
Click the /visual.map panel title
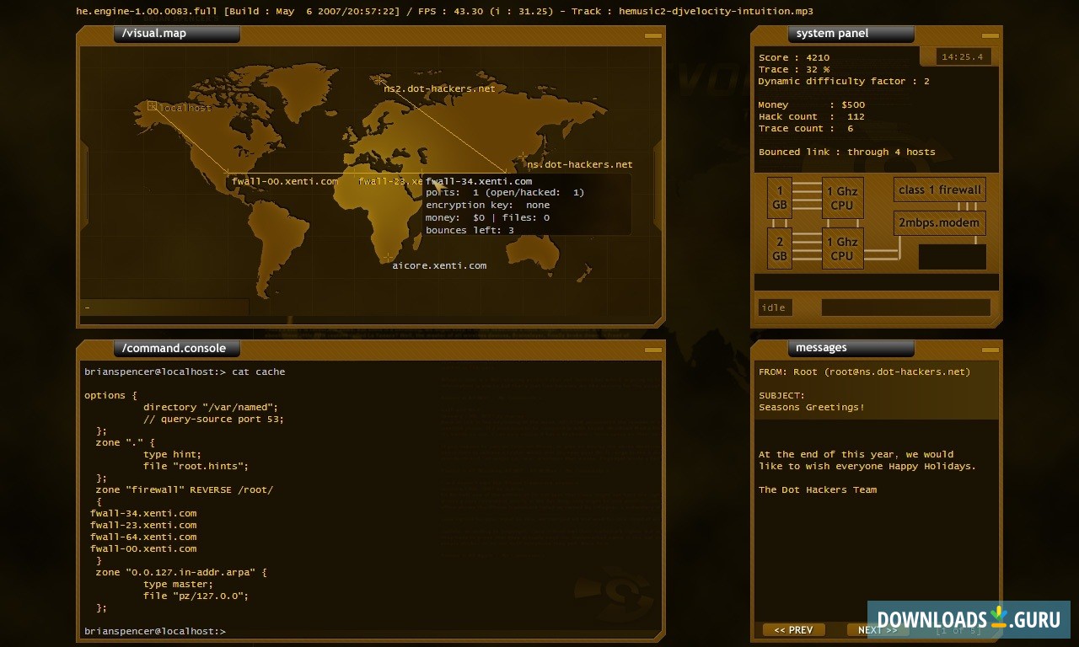176,34
